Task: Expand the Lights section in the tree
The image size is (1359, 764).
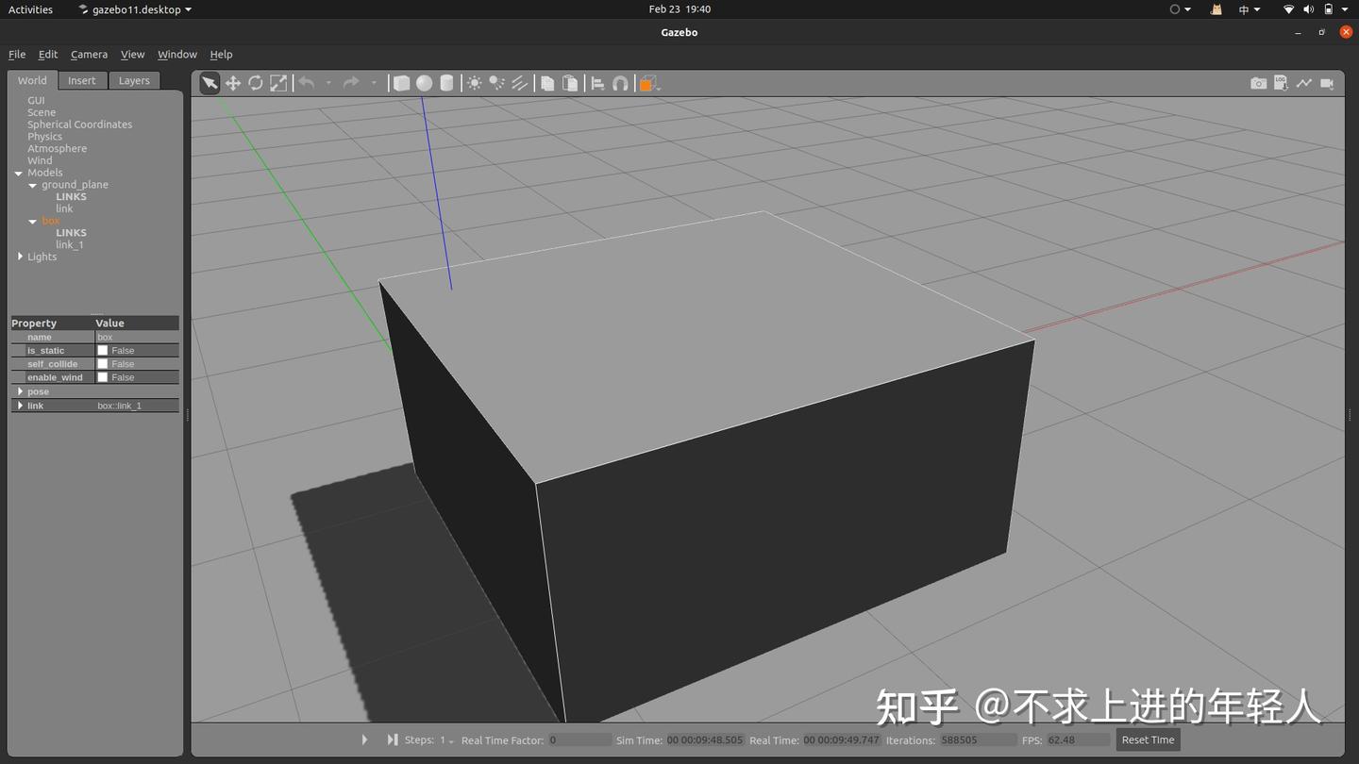Action: coord(21,256)
